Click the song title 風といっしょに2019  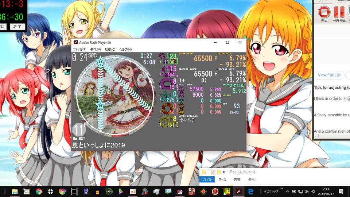(98, 145)
